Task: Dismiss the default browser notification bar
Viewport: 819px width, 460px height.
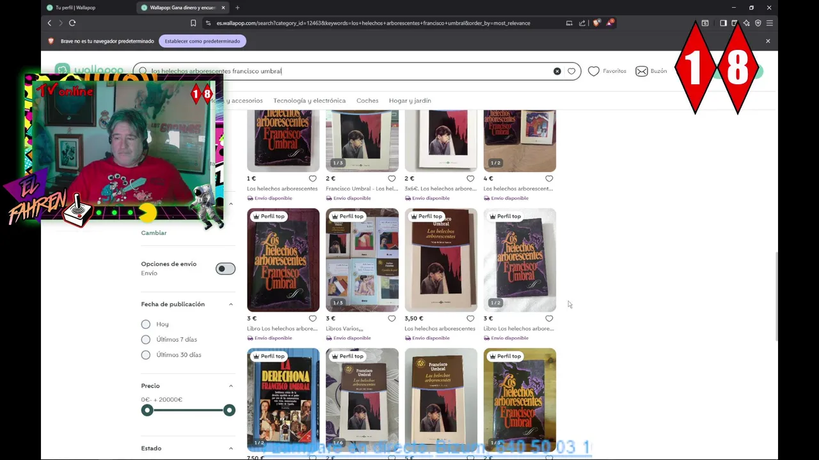Action: [x=768, y=41]
